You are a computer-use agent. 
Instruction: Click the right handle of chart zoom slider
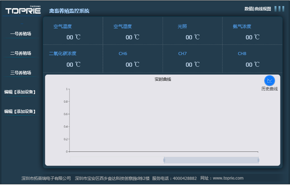coord(258,160)
